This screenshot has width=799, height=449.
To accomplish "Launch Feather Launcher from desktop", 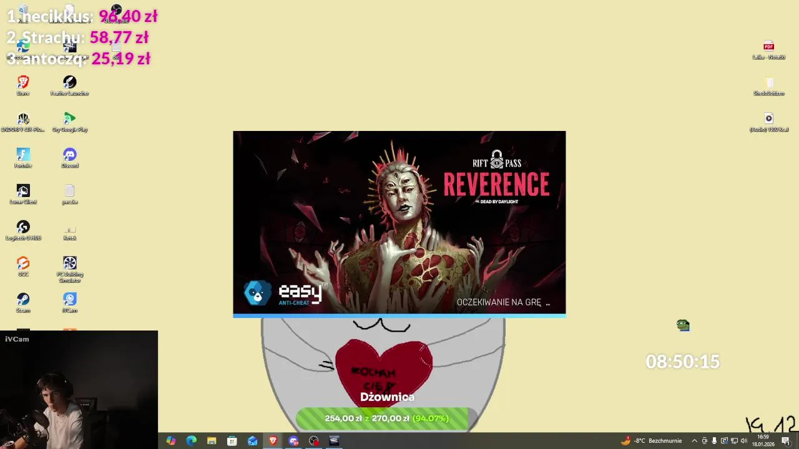I will 69,85.
